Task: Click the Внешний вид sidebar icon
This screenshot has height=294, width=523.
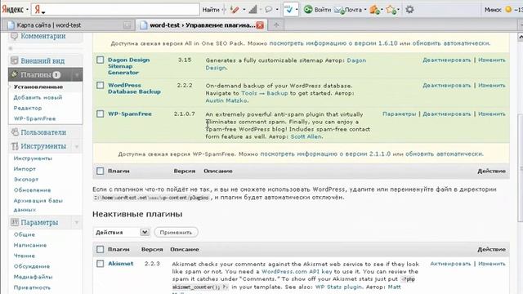Action: click(14, 60)
